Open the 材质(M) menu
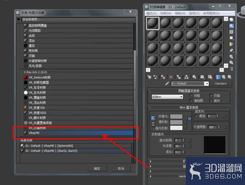Image resolution: width=245 pixels, height=185 pixels. [166, 13]
